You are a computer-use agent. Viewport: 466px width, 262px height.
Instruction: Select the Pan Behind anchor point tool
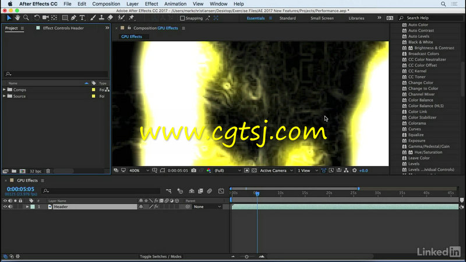(x=54, y=18)
